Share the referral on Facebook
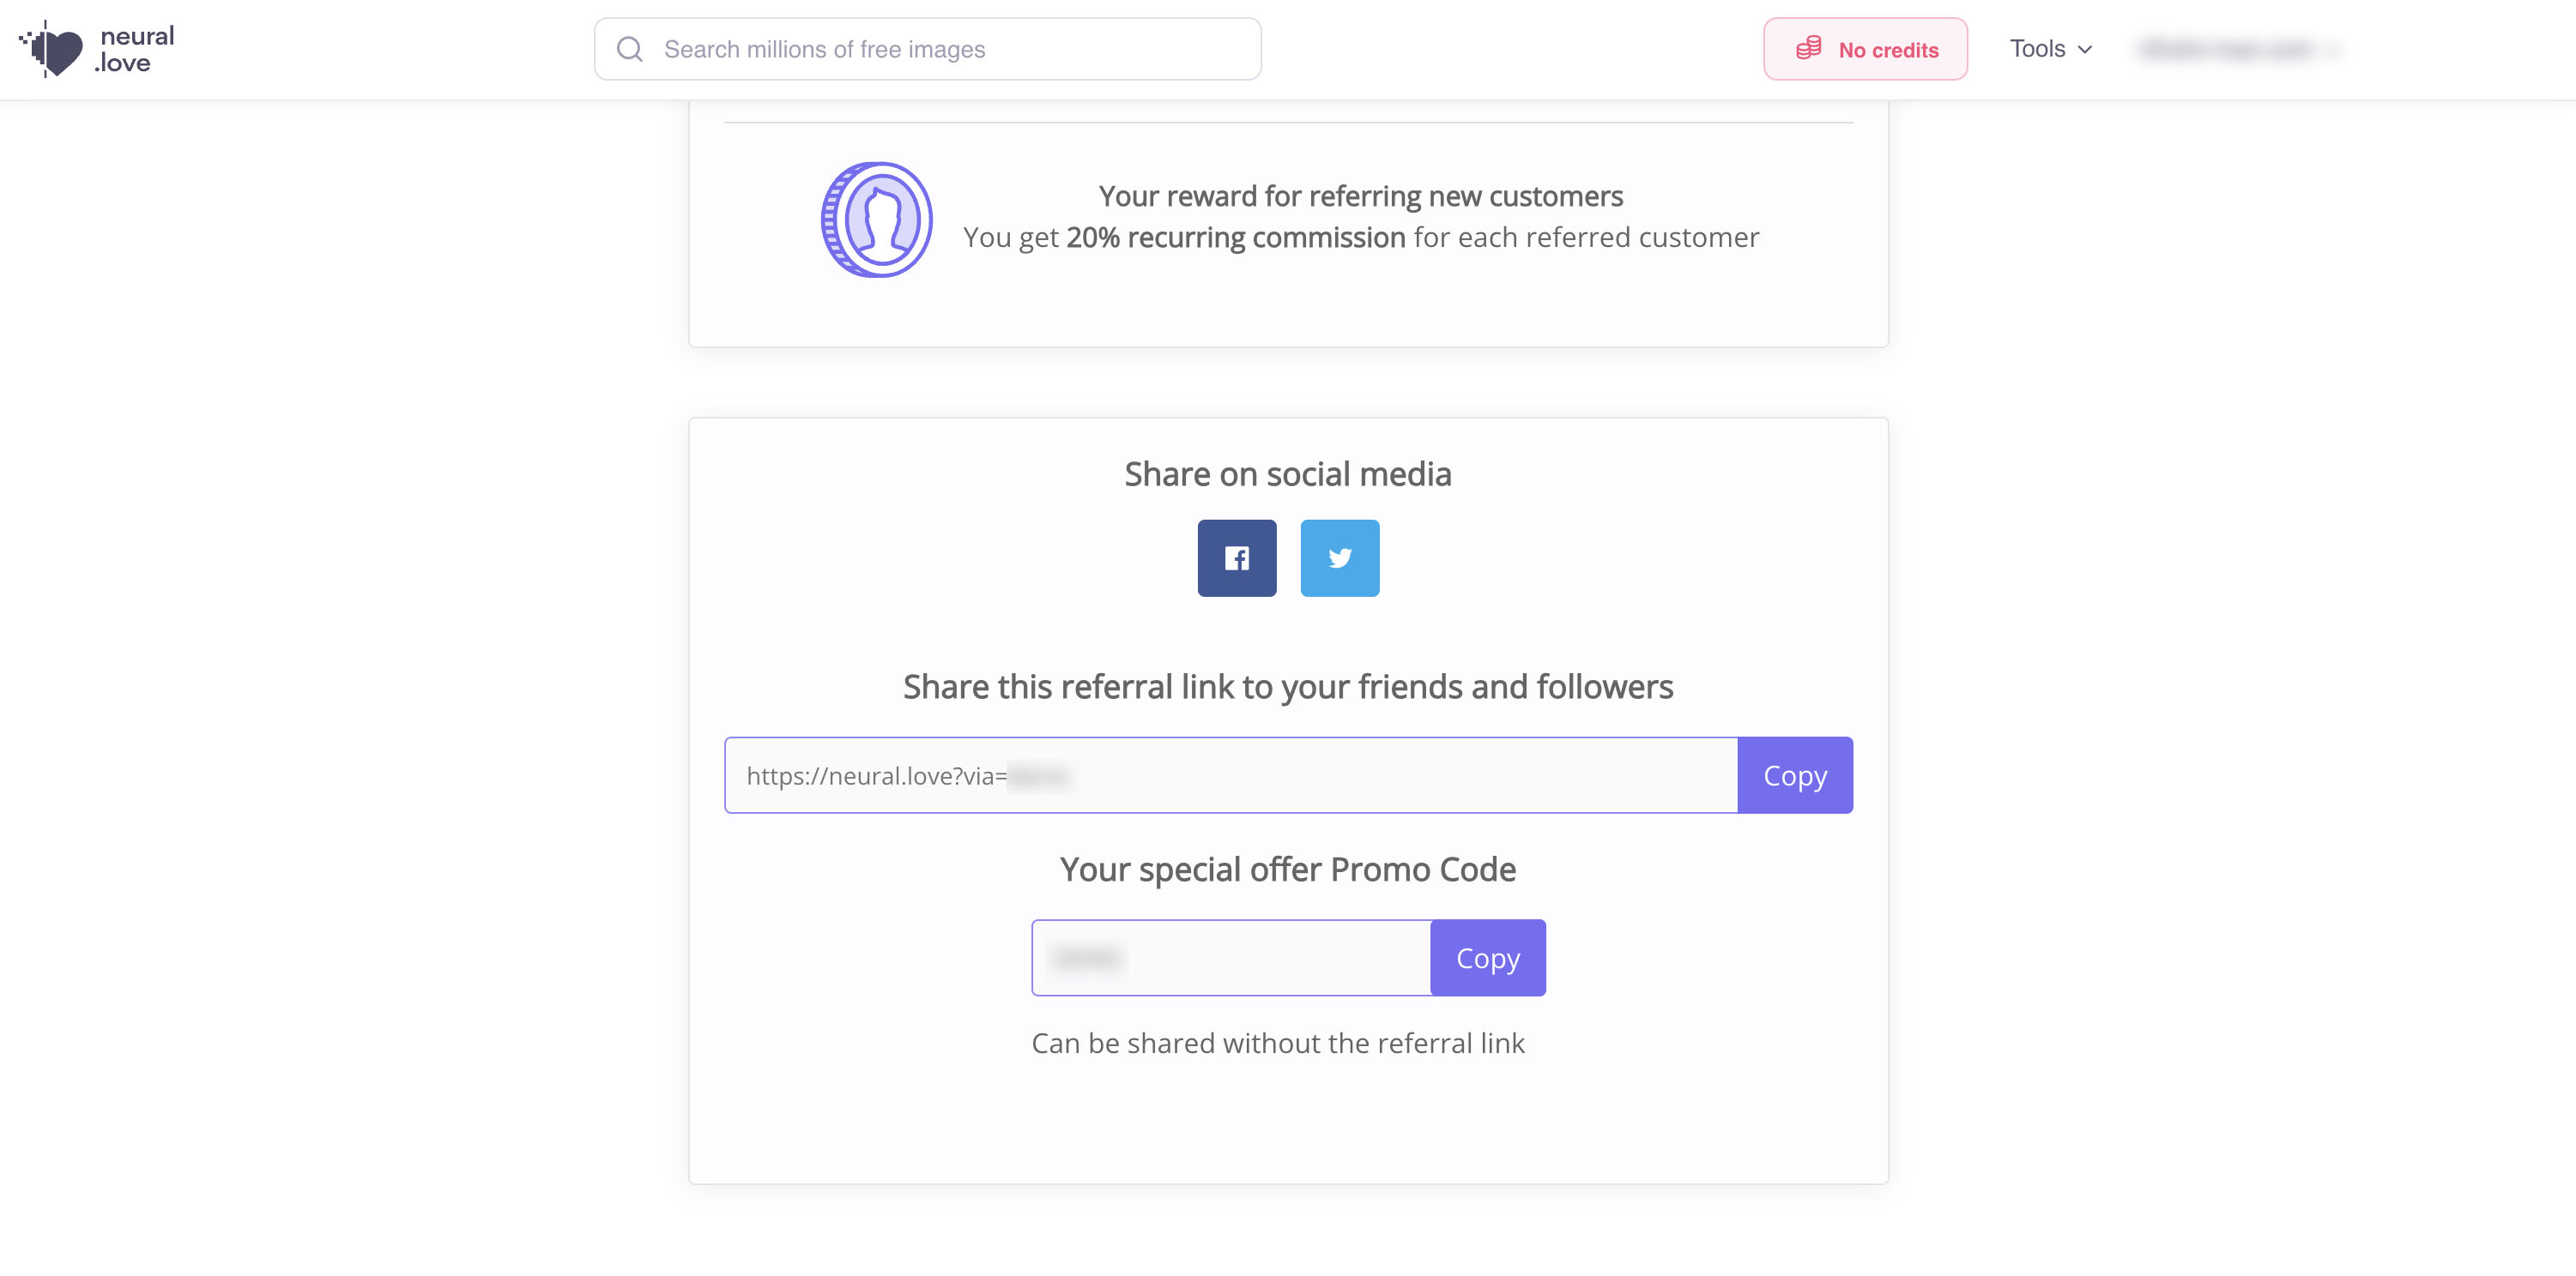 pyautogui.click(x=1236, y=557)
